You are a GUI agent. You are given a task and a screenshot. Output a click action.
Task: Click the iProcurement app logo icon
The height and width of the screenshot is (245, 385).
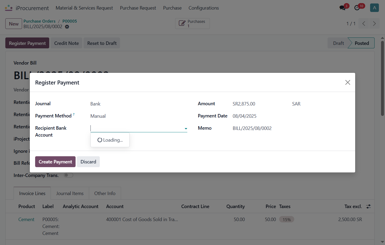click(9, 8)
